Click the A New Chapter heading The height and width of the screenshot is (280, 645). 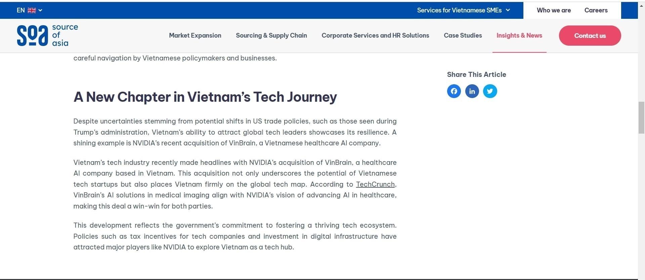205,97
